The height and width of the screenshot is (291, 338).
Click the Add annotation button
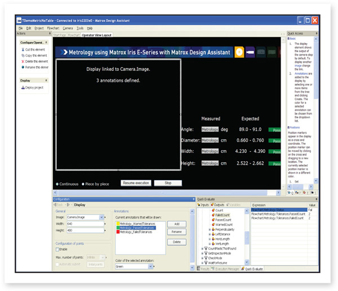tap(177, 224)
